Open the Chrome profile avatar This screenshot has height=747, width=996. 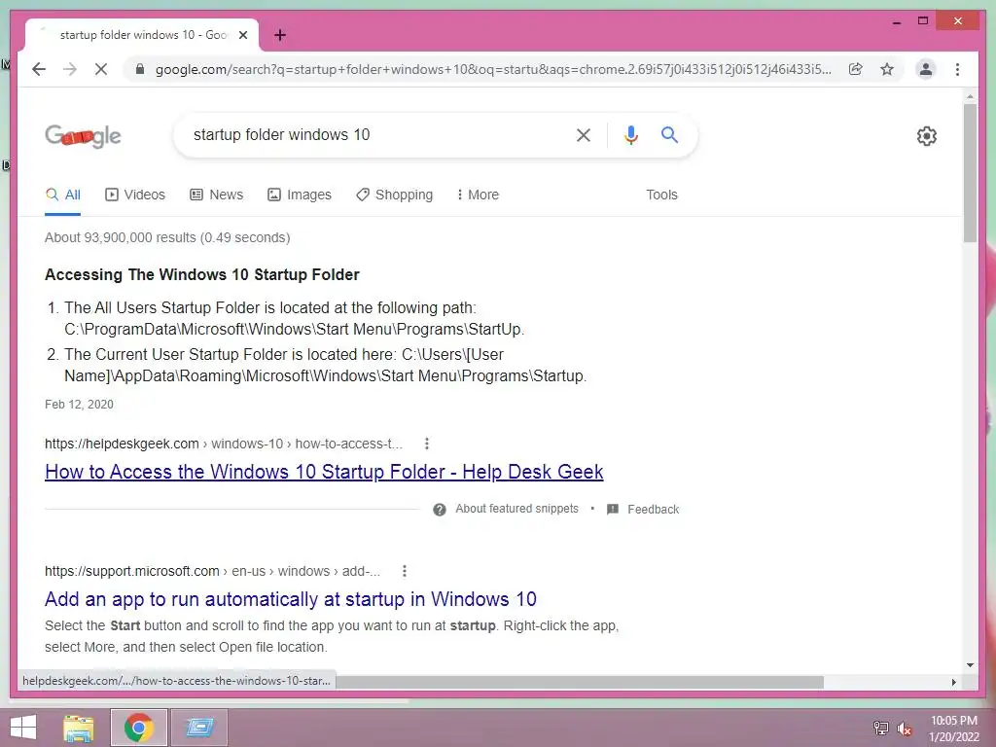point(926,69)
